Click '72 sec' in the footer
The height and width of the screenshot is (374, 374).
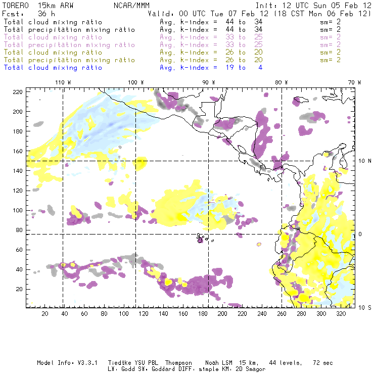(x=323, y=363)
